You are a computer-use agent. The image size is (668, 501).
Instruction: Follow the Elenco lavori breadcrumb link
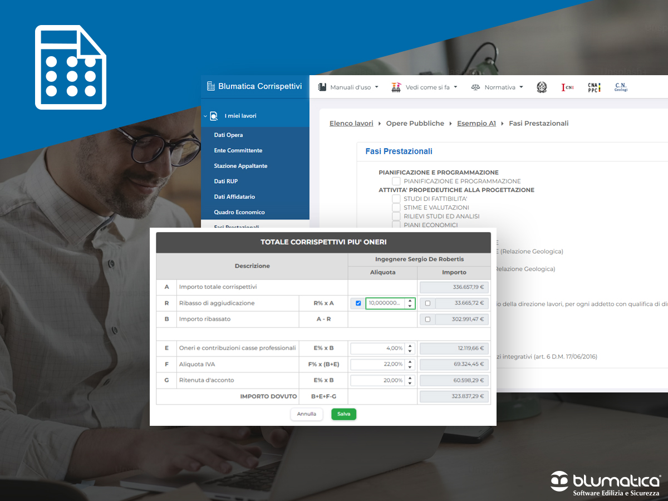coord(351,124)
